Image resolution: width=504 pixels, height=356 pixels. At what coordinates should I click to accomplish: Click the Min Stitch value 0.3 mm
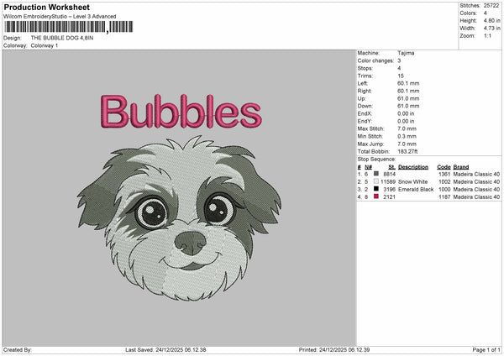[407, 136]
